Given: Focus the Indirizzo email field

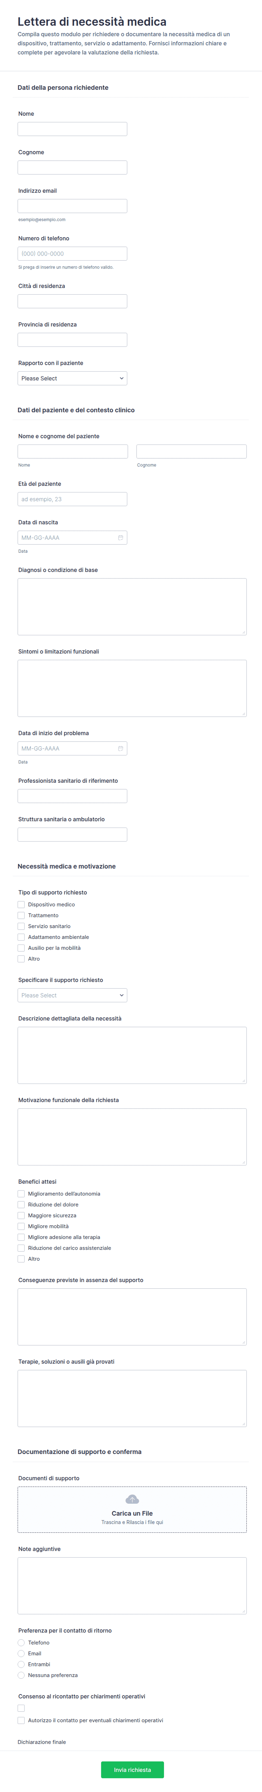Looking at the screenshot, I should click(x=72, y=206).
